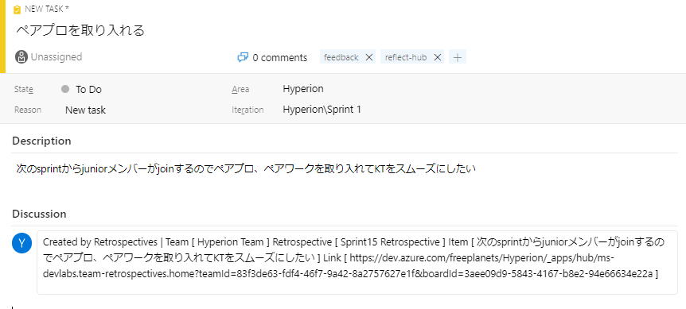Viewport: 686px width, 309px height.
Task: Open Iteration field Hyperion\Sprint 1
Action: pos(322,109)
